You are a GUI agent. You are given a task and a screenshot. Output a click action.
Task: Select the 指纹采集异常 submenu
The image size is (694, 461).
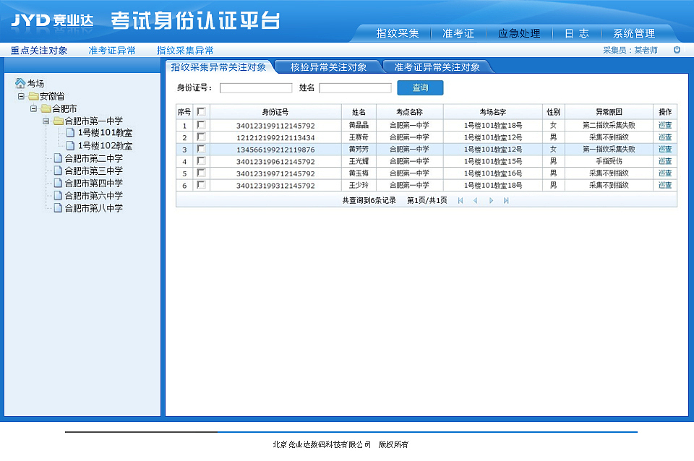pos(185,51)
